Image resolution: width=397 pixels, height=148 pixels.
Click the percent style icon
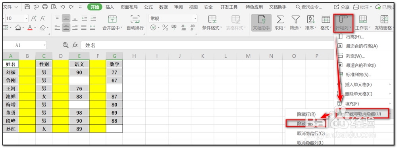[x=165, y=28]
